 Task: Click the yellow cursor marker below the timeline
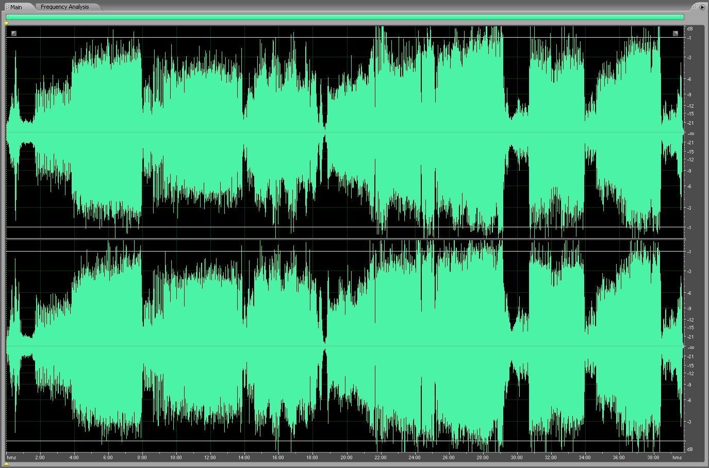pyautogui.click(x=7, y=464)
